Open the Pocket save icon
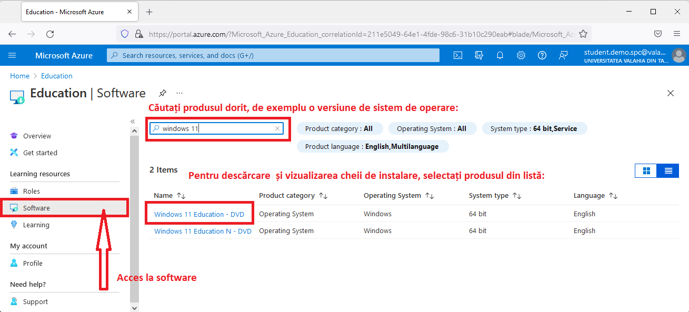The image size is (689, 312). tap(658, 34)
